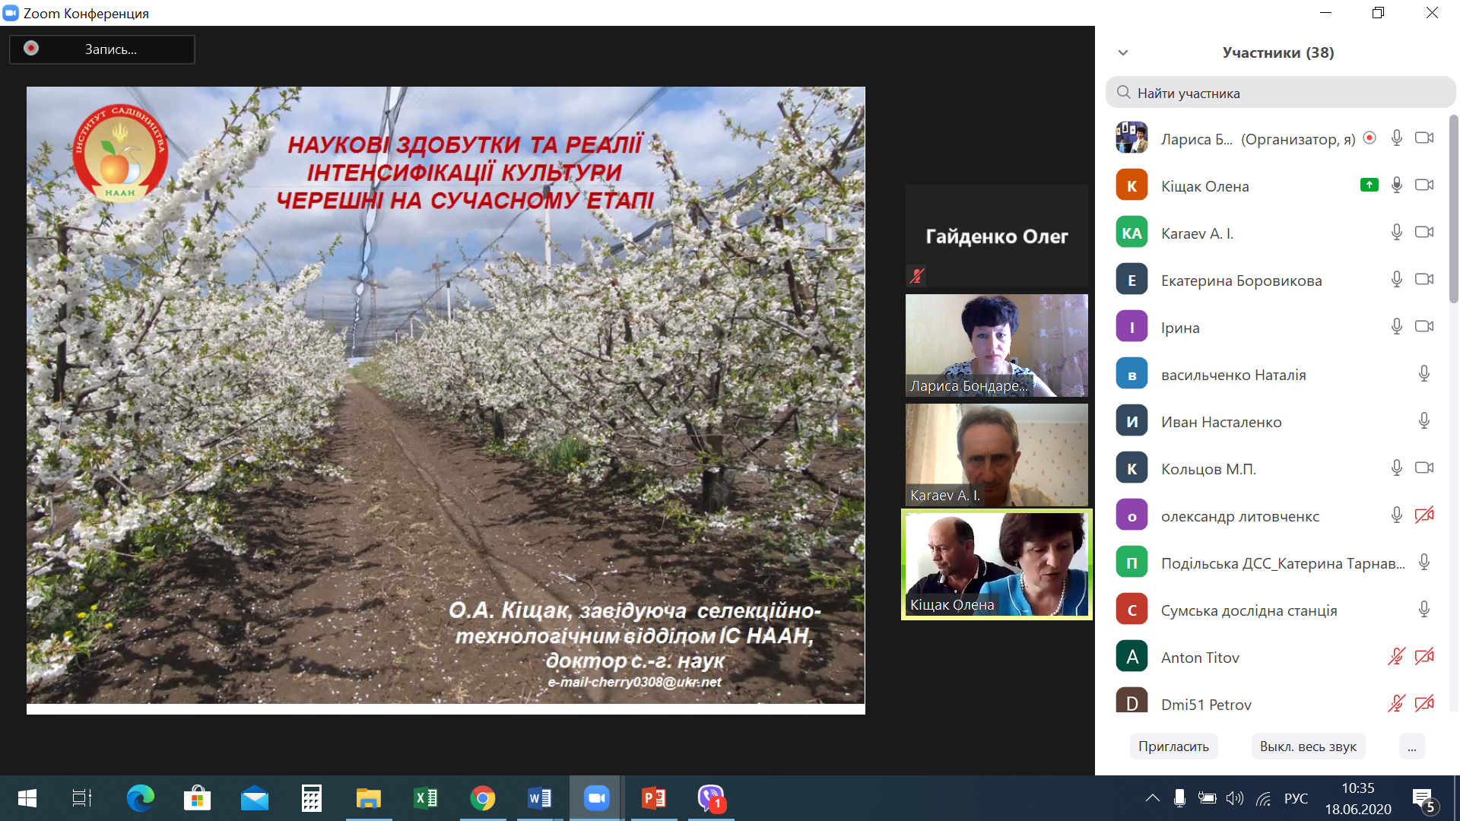Click microphone icon next to Ирина
The height and width of the screenshot is (821, 1460).
point(1396,327)
